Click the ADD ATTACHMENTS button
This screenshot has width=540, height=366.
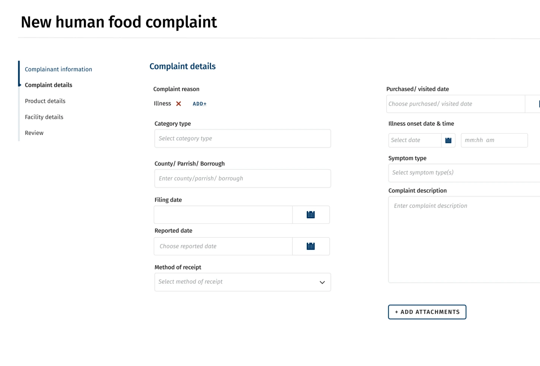pos(427,312)
